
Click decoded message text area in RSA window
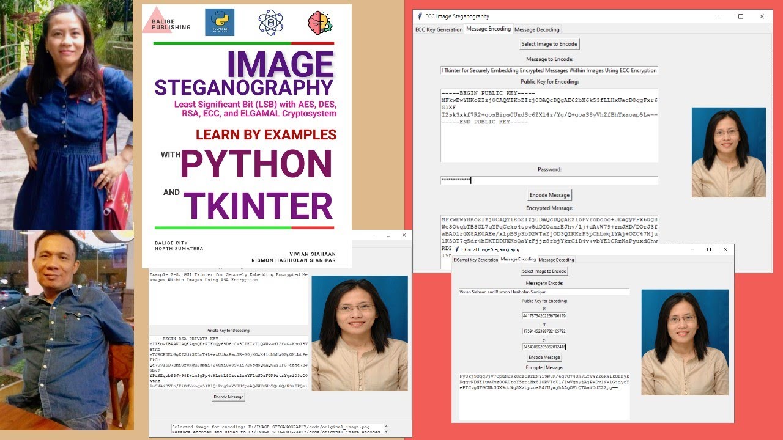[x=229, y=298]
